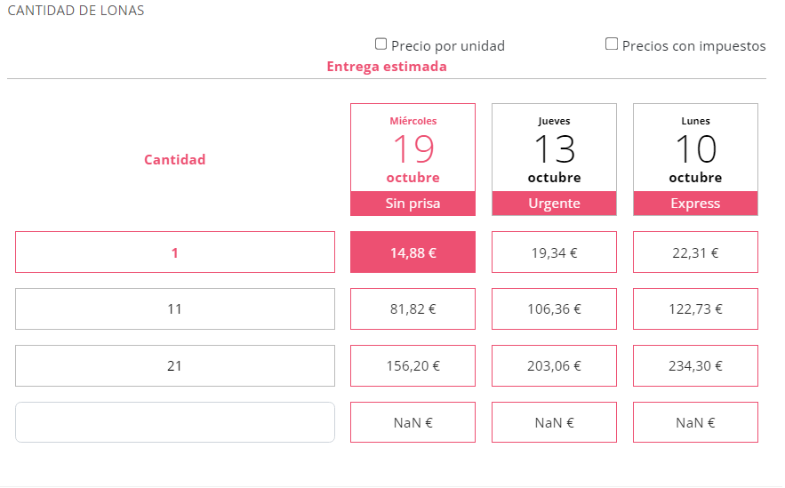Select the 19,34 € Urgente price

coord(554,252)
